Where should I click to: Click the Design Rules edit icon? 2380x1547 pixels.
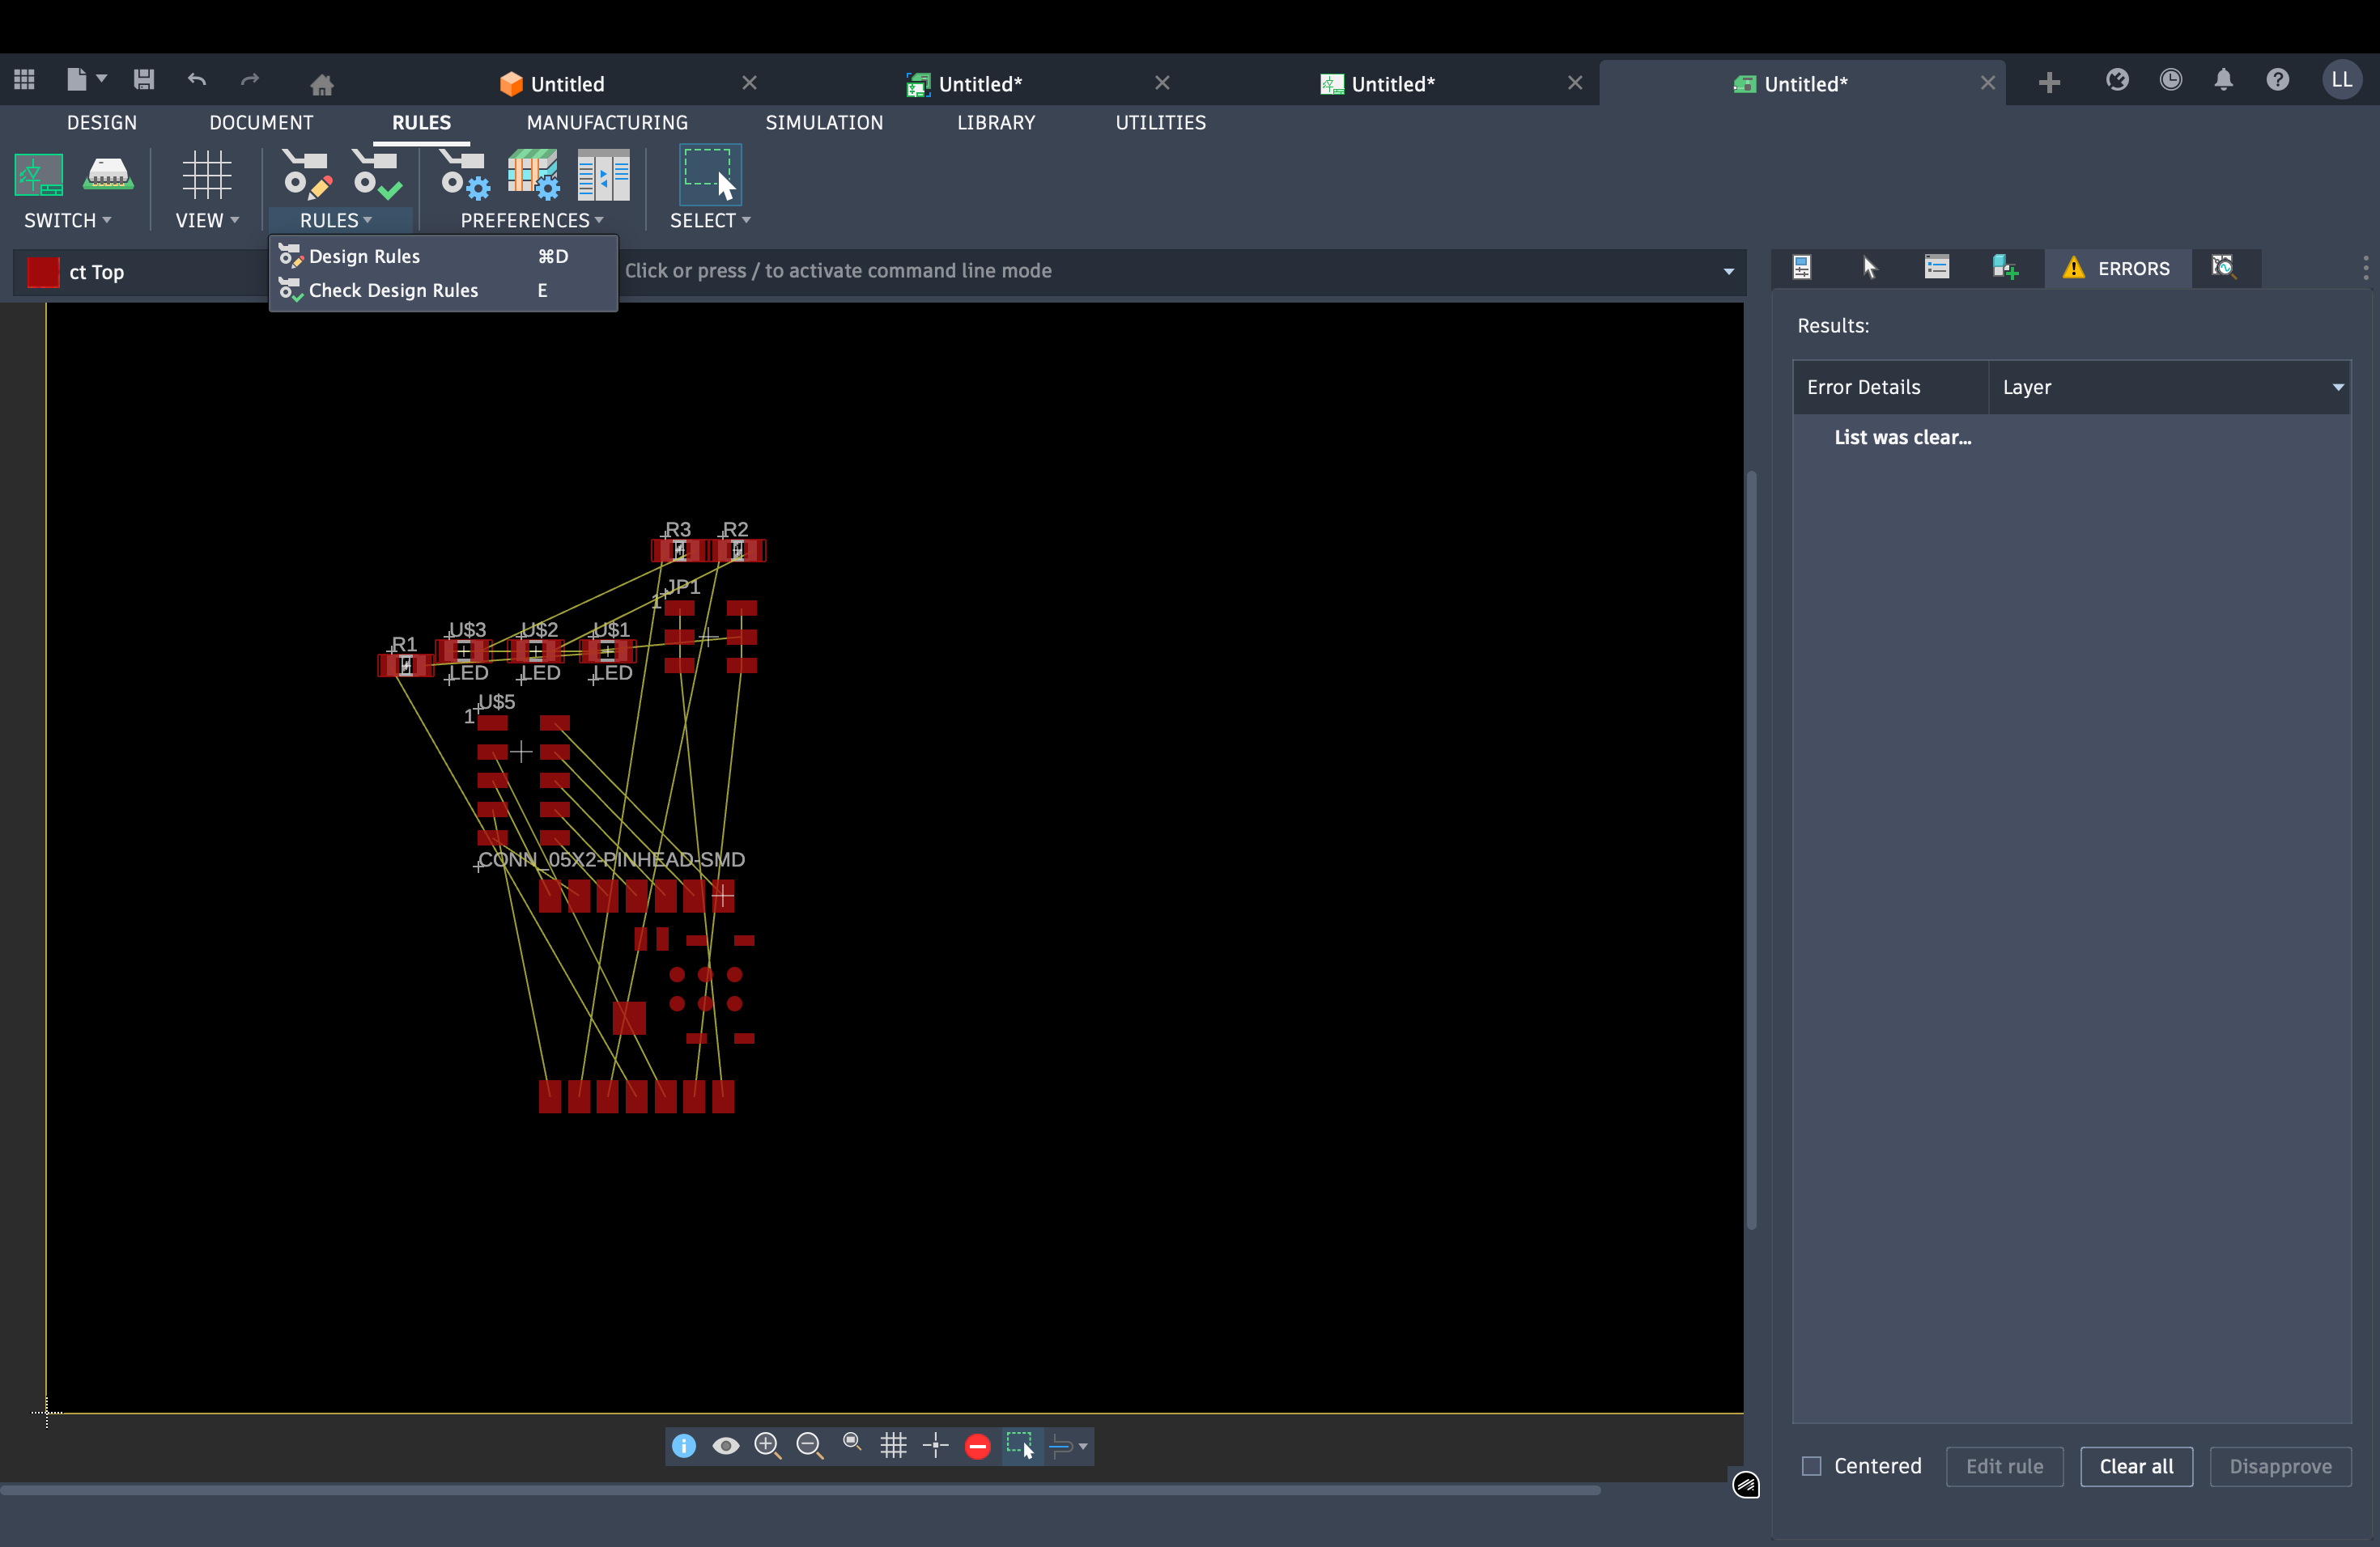pyautogui.click(x=306, y=174)
